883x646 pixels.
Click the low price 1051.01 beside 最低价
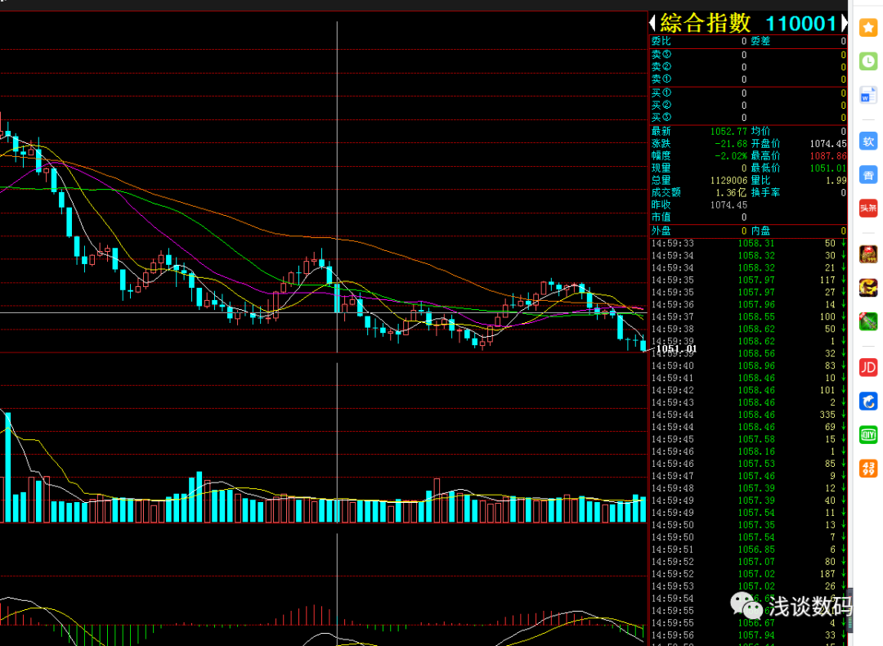(827, 168)
